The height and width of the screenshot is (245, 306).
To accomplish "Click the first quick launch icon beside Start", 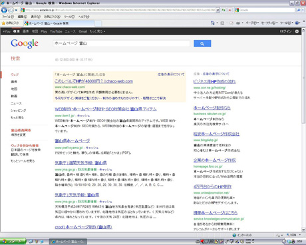I will [x=31, y=242].
